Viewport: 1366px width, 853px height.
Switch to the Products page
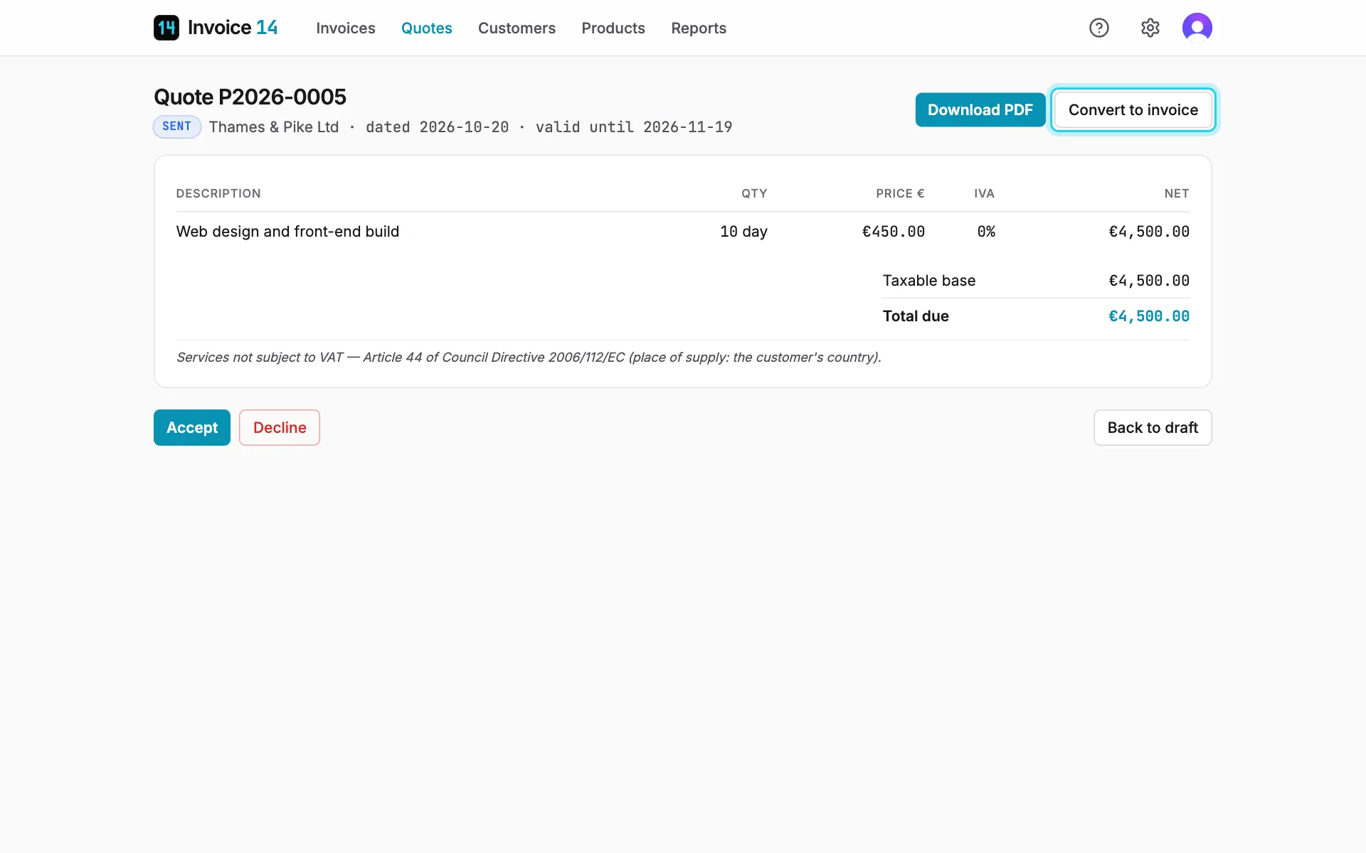pyautogui.click(x=613, y=28)
